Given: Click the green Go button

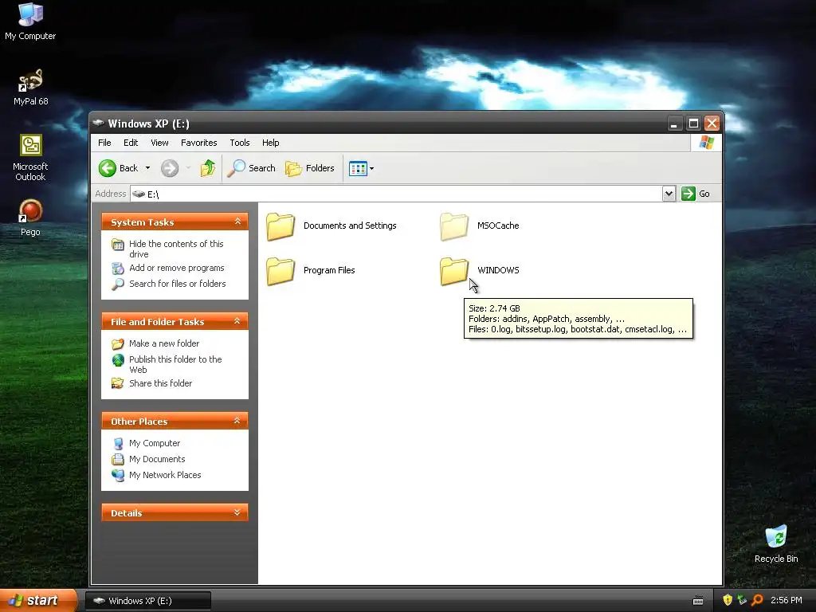Looking at the screenshot, I should [x=696, y=194].
